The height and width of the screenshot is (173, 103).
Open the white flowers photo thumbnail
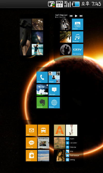click(37, 24)
